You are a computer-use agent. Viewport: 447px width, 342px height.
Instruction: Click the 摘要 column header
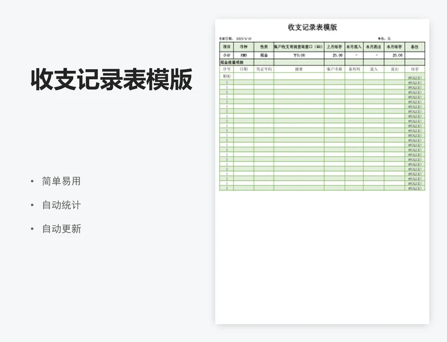[x=299, y=69]
